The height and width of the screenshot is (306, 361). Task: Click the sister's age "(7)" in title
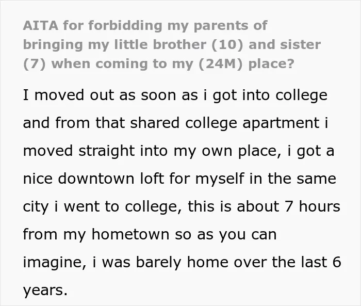[x=35, y=64]
